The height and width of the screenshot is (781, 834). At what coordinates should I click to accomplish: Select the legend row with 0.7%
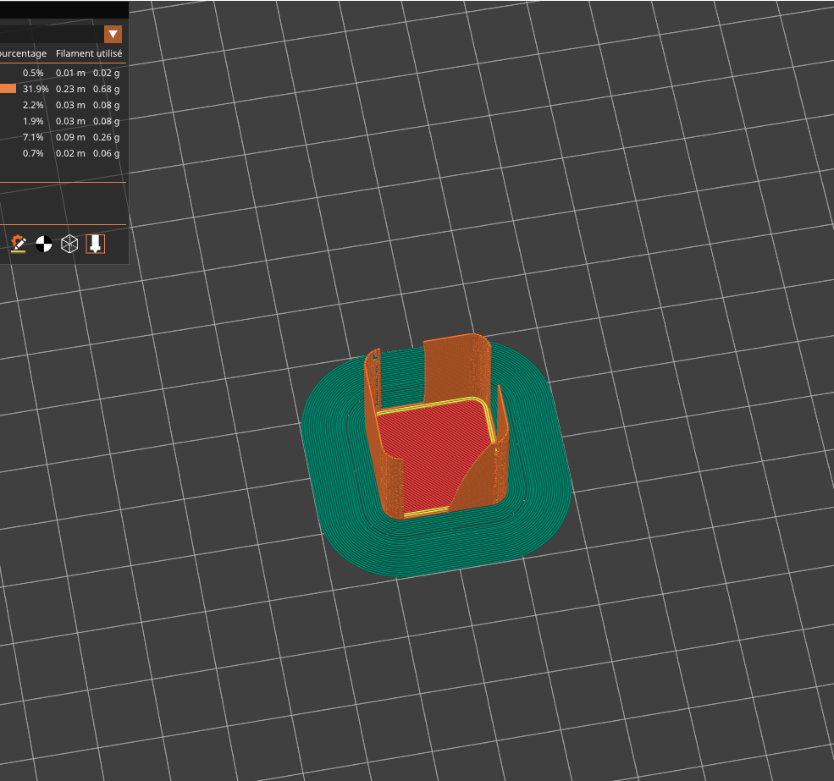point(63,153)
